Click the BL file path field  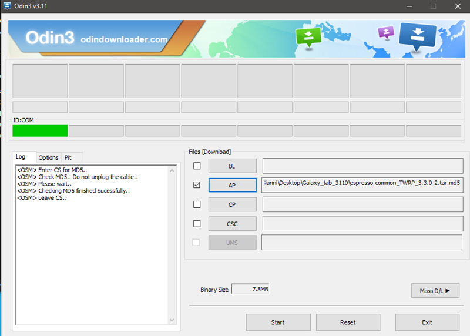[362, 166]
